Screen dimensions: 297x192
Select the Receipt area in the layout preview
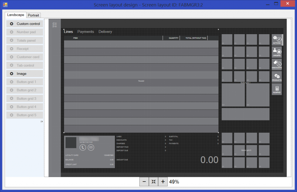[141, 81]
